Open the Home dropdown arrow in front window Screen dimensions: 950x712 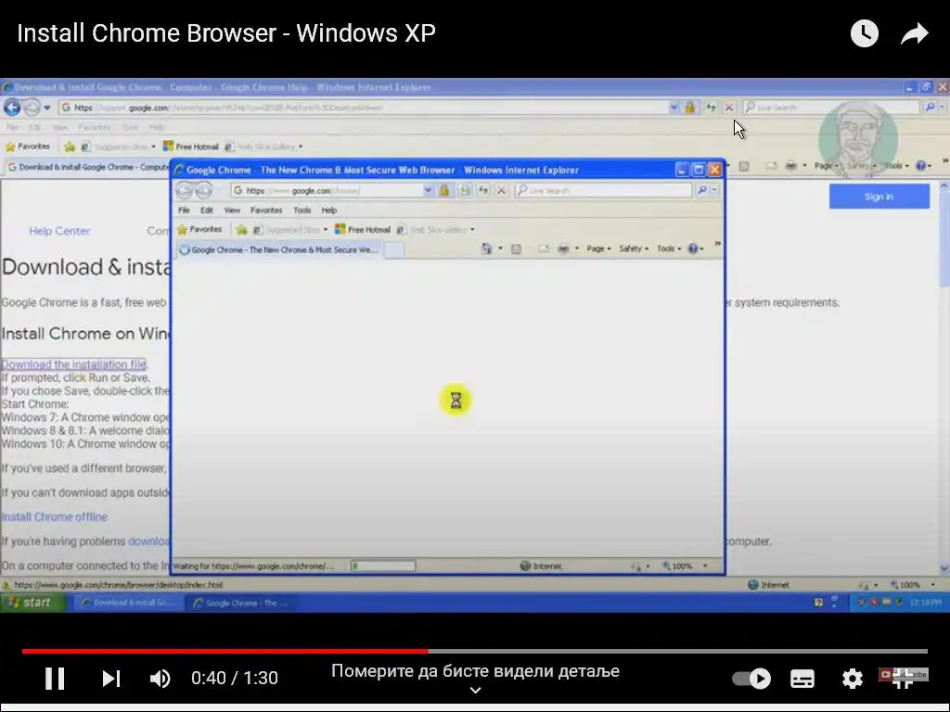pos(500,248)
